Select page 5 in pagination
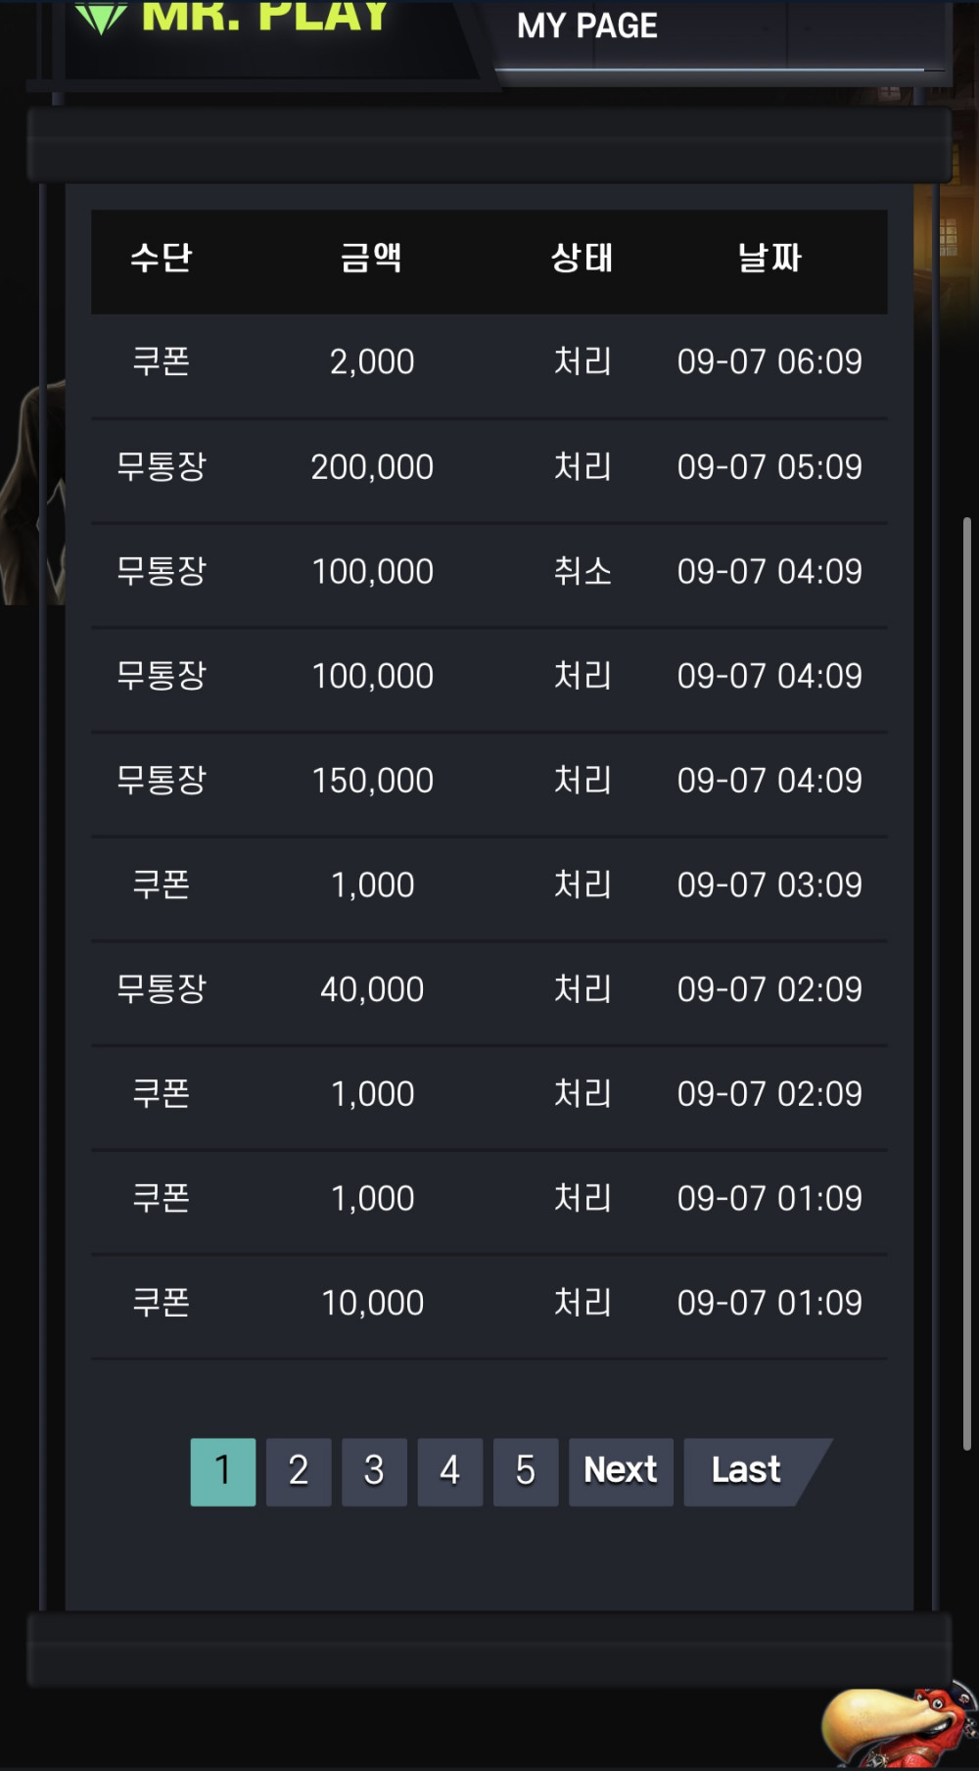 tap(526, 1471)
